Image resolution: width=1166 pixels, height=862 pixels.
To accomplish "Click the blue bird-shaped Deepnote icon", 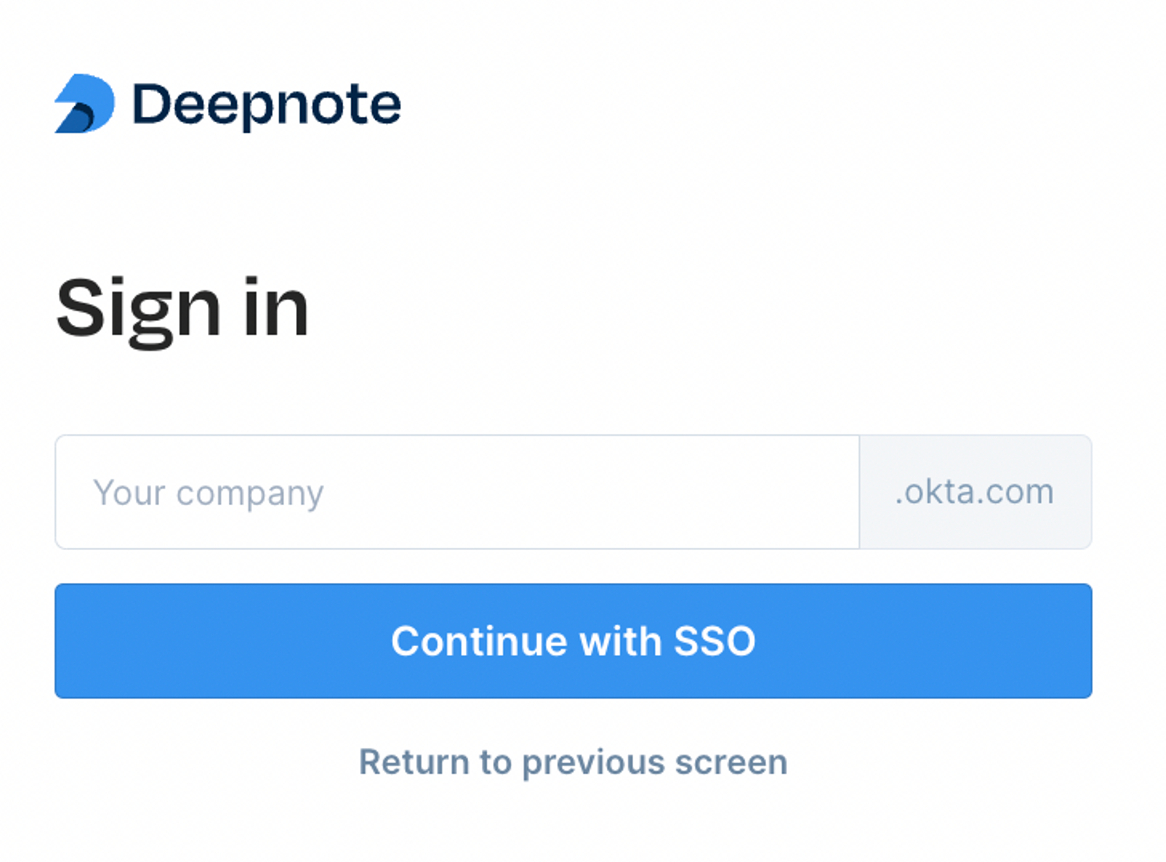I will (x=84, y=104).
